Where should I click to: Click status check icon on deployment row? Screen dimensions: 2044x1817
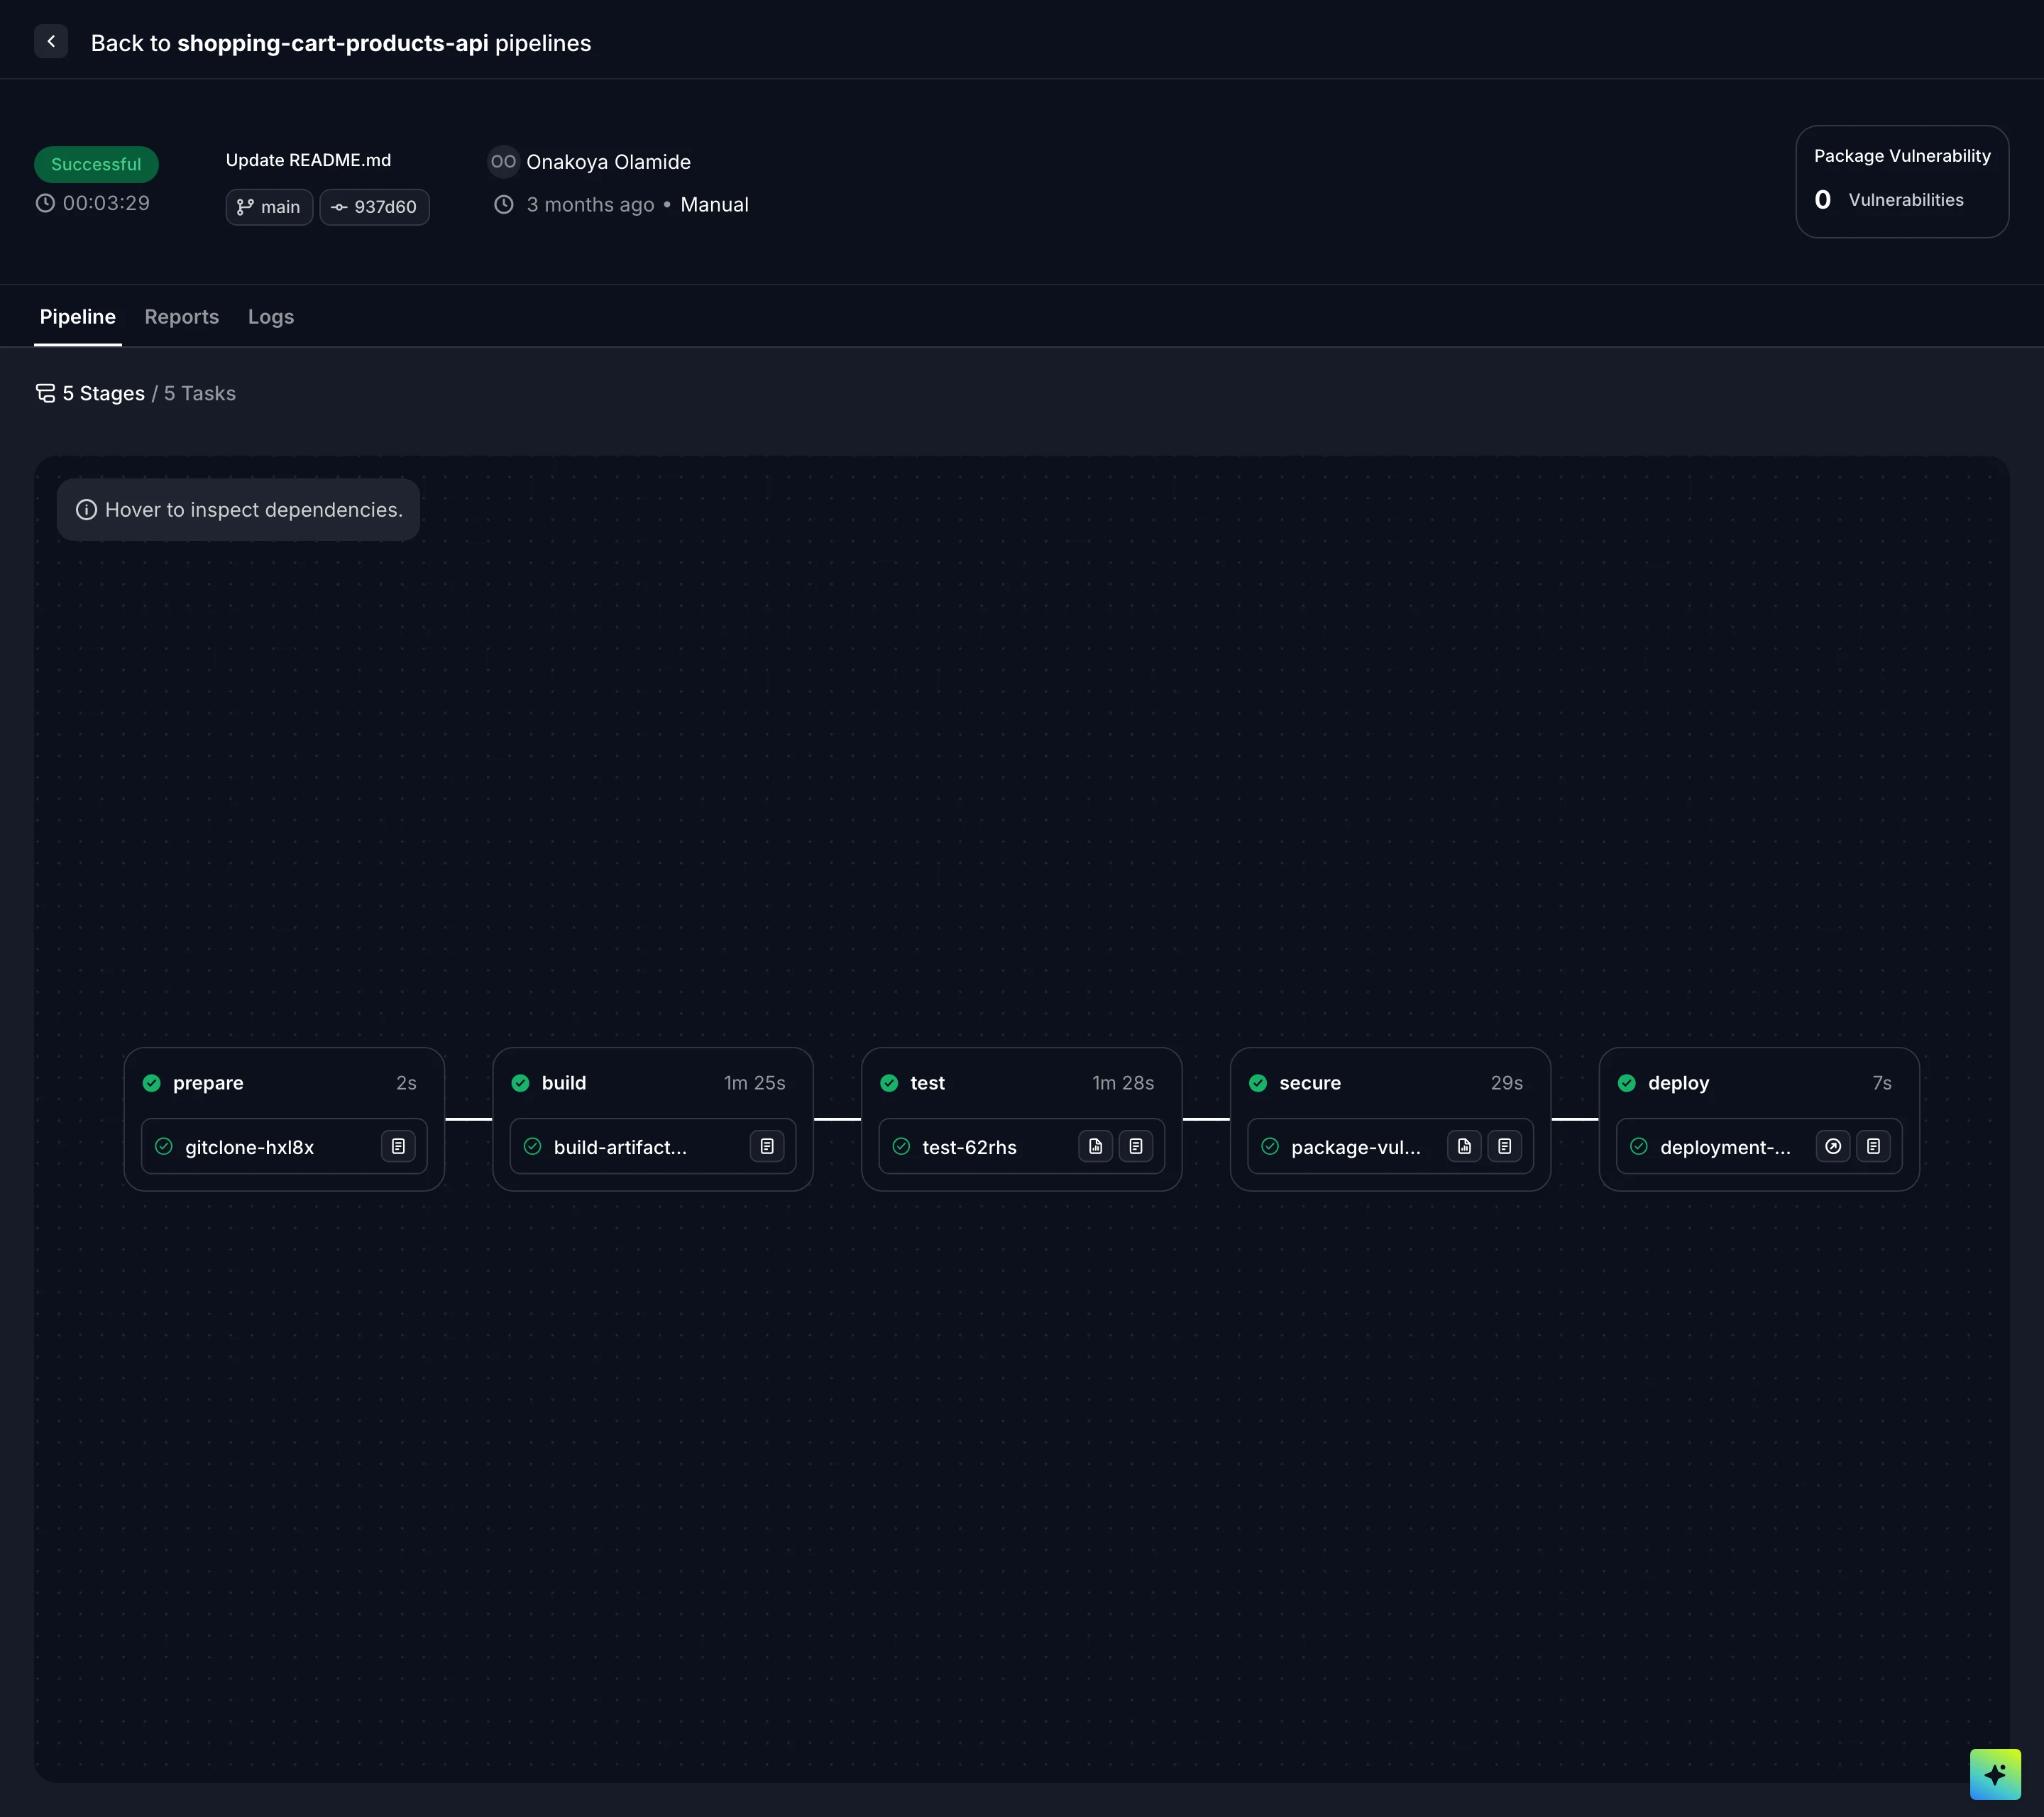[x=1639, y=1146]
